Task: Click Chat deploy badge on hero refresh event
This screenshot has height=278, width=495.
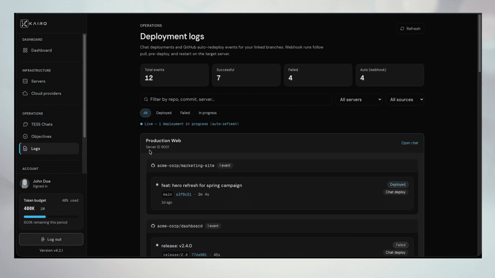Action: tap(396, 192)
